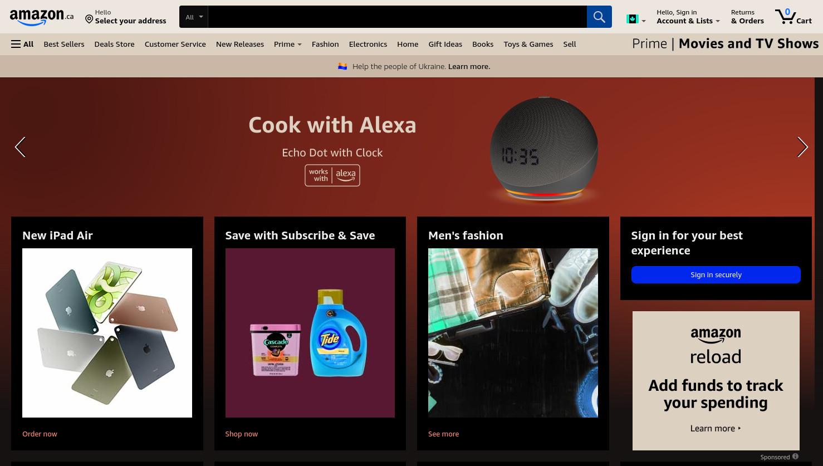Expand Account & Lists dropdown
823x466 pixels.
click(688, 17)
